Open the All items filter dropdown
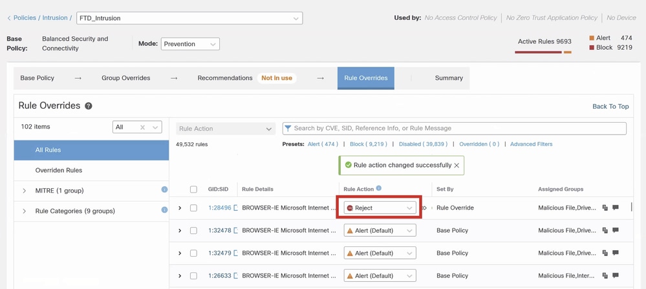646x289 pixels. 137,127
